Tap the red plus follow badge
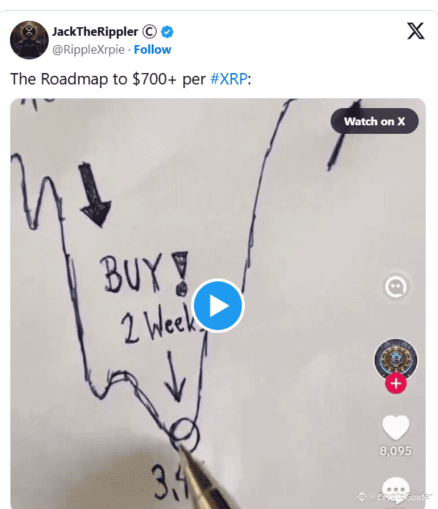Image resolution: width=438 pixels, height=509 pixels. [x=396, y=384]
